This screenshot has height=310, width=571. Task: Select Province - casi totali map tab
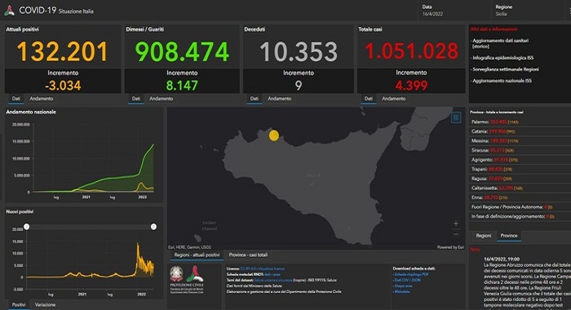pyautogui.click(x=248, y=255)
